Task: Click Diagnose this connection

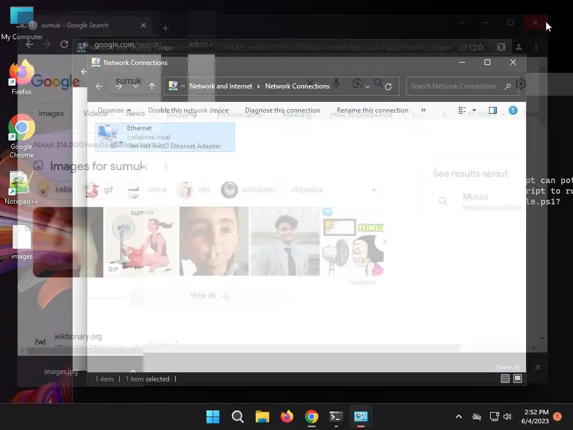Action: pos(283,110)
